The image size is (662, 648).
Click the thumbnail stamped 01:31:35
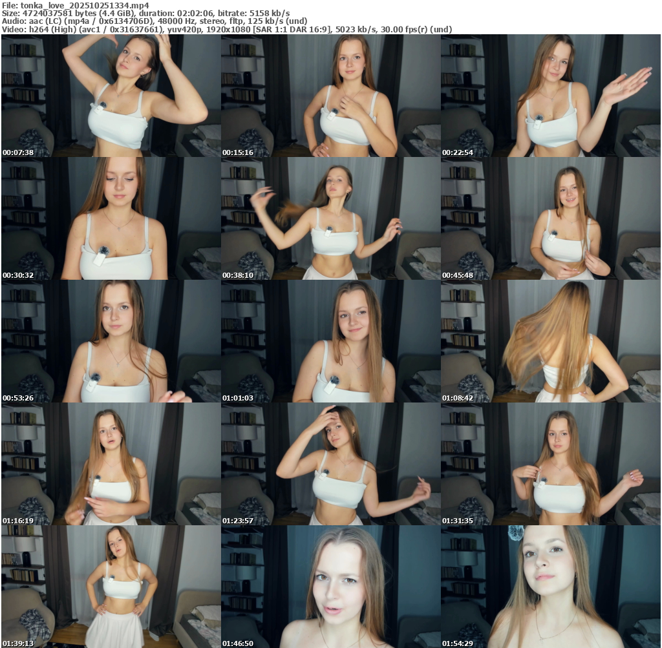(x=551, y=464)
